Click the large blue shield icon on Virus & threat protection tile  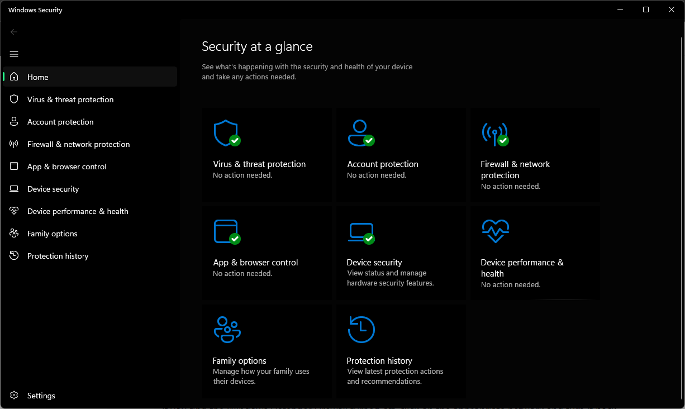pos(226,133)
